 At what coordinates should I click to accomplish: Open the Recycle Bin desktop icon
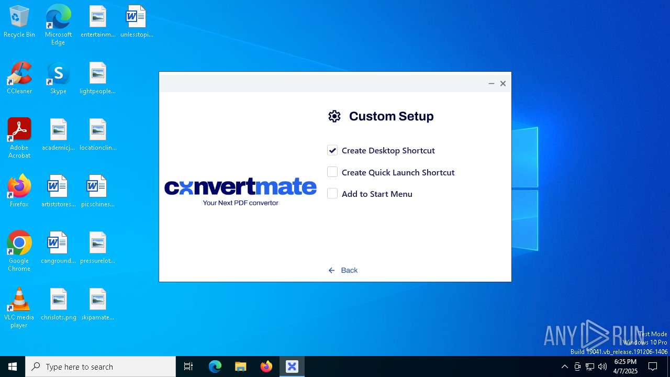click(x=19, y=22)
